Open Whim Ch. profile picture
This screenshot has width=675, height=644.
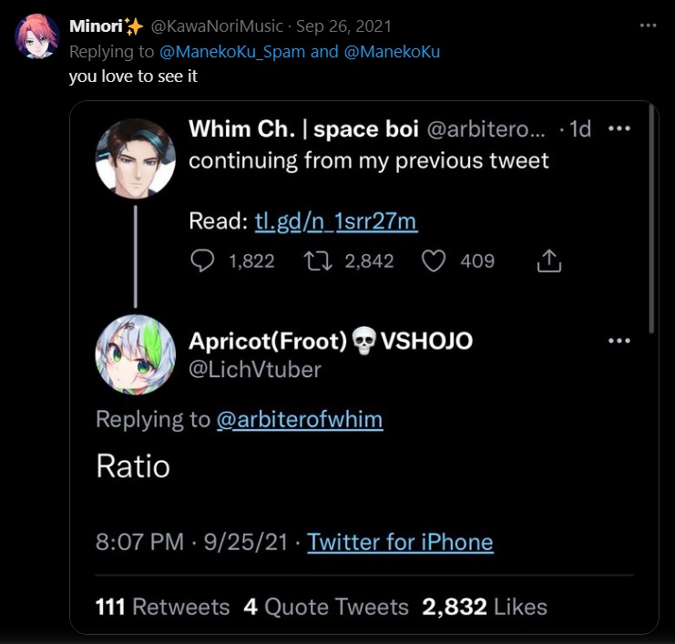click(135, 157)
